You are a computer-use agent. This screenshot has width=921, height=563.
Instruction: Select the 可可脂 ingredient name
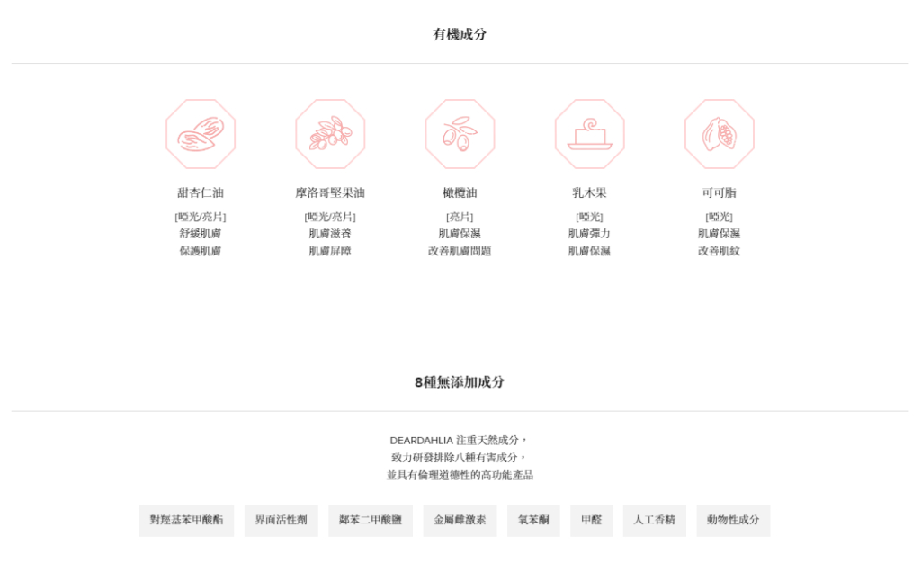click(719, 192)
